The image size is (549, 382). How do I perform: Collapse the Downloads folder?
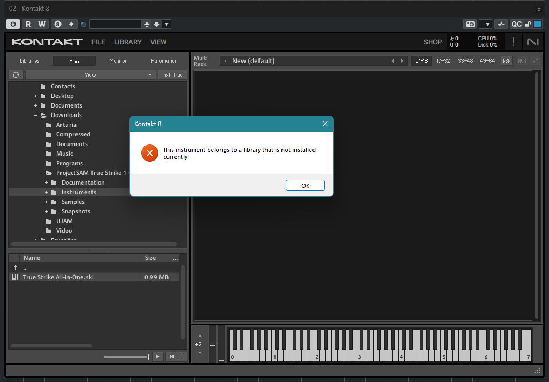pos(35,115)
